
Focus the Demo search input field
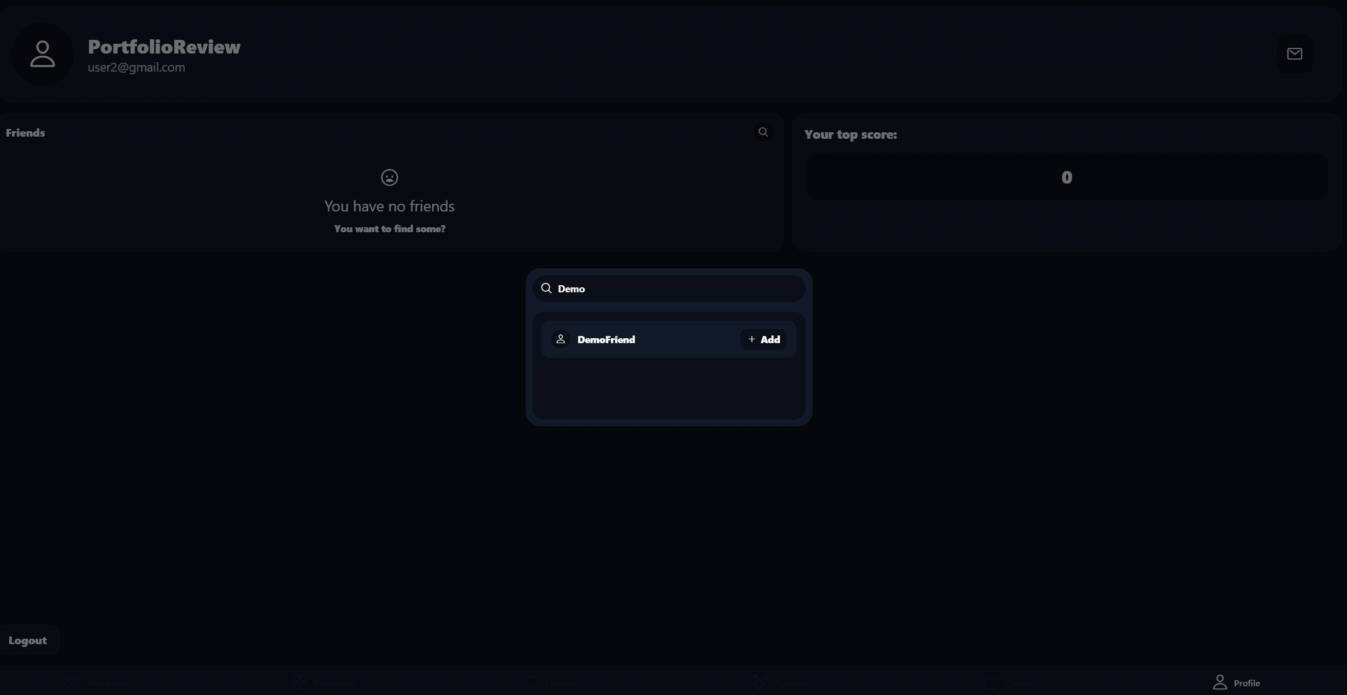(668, 288)
